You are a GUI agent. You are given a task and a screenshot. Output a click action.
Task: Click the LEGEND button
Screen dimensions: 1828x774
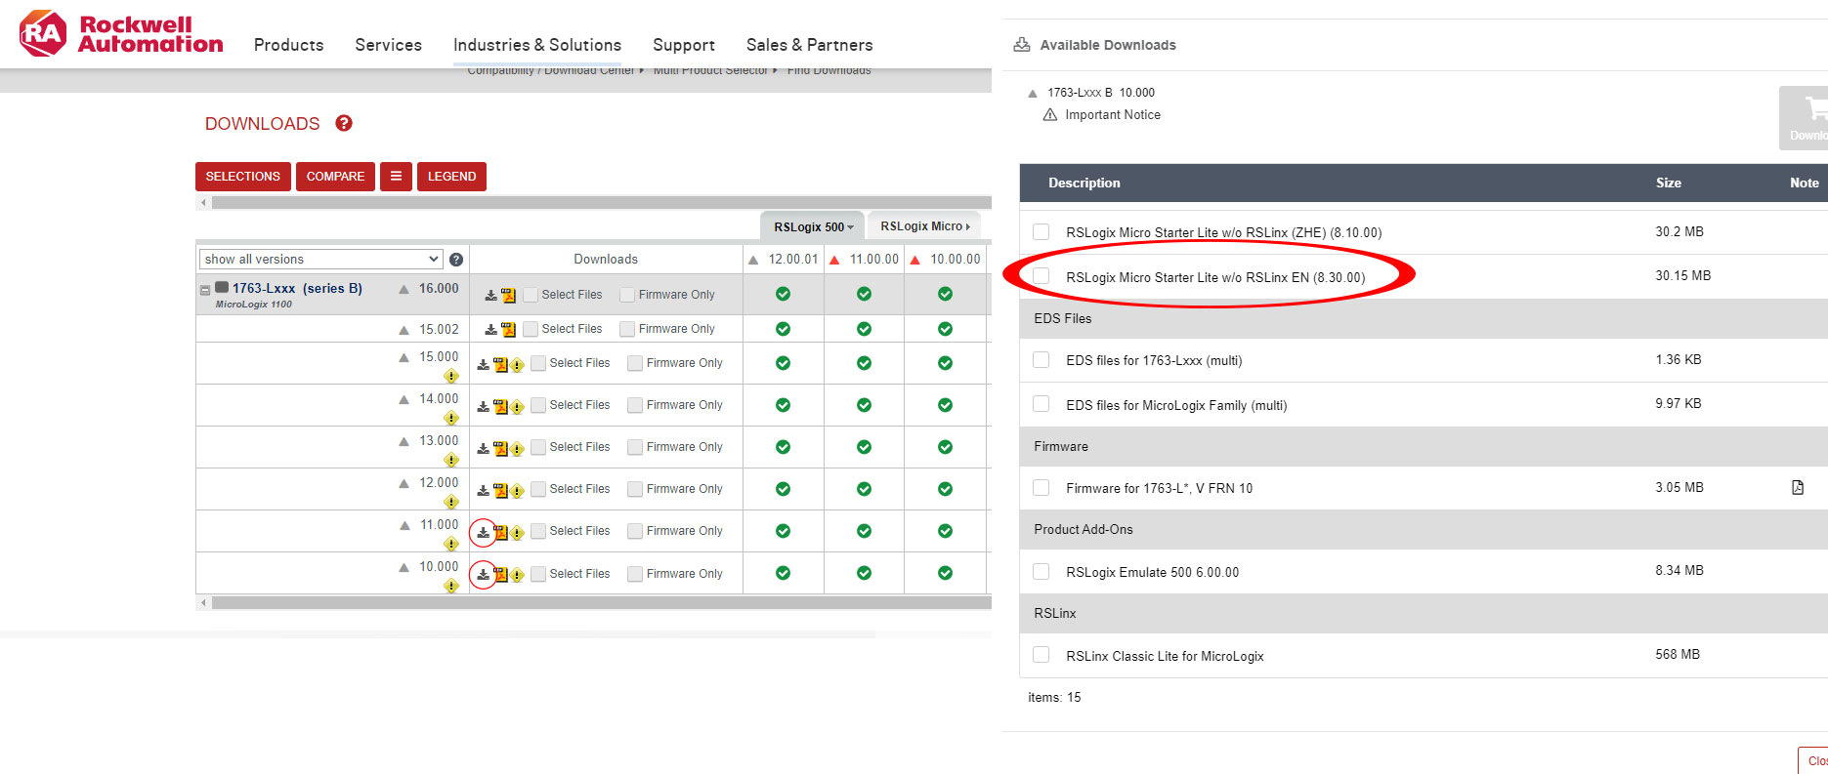coord(451,177)
